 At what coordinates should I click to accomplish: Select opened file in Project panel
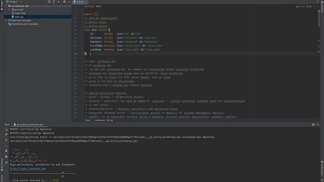point(49,2)
